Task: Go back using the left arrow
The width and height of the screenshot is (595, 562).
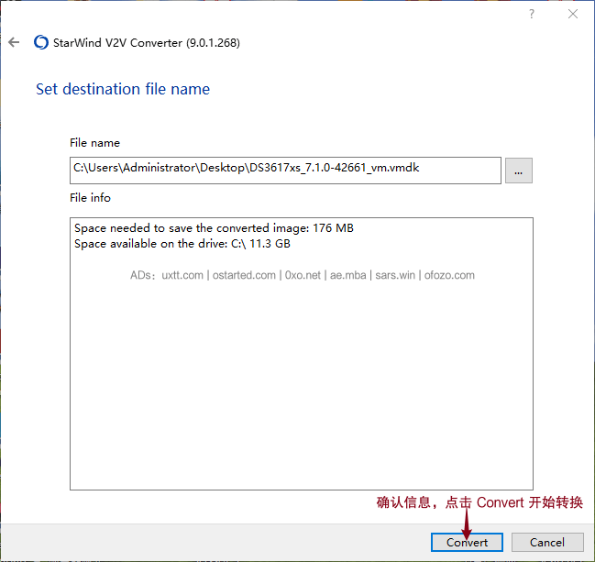Action: [14, 42]
